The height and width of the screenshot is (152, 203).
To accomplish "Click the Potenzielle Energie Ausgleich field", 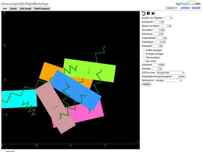I will tap(179, 77).
